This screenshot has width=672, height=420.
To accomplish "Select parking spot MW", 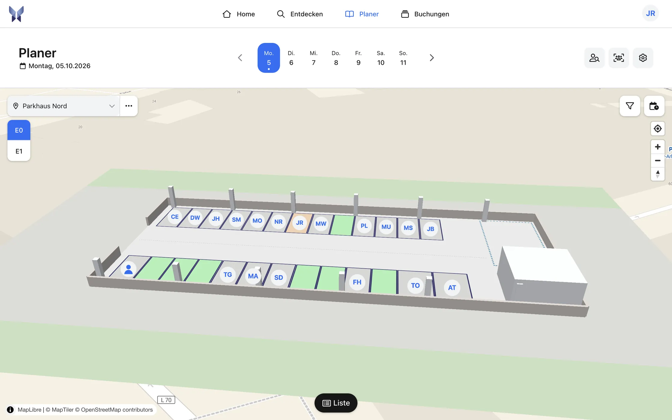I will (x=321, y=223).
